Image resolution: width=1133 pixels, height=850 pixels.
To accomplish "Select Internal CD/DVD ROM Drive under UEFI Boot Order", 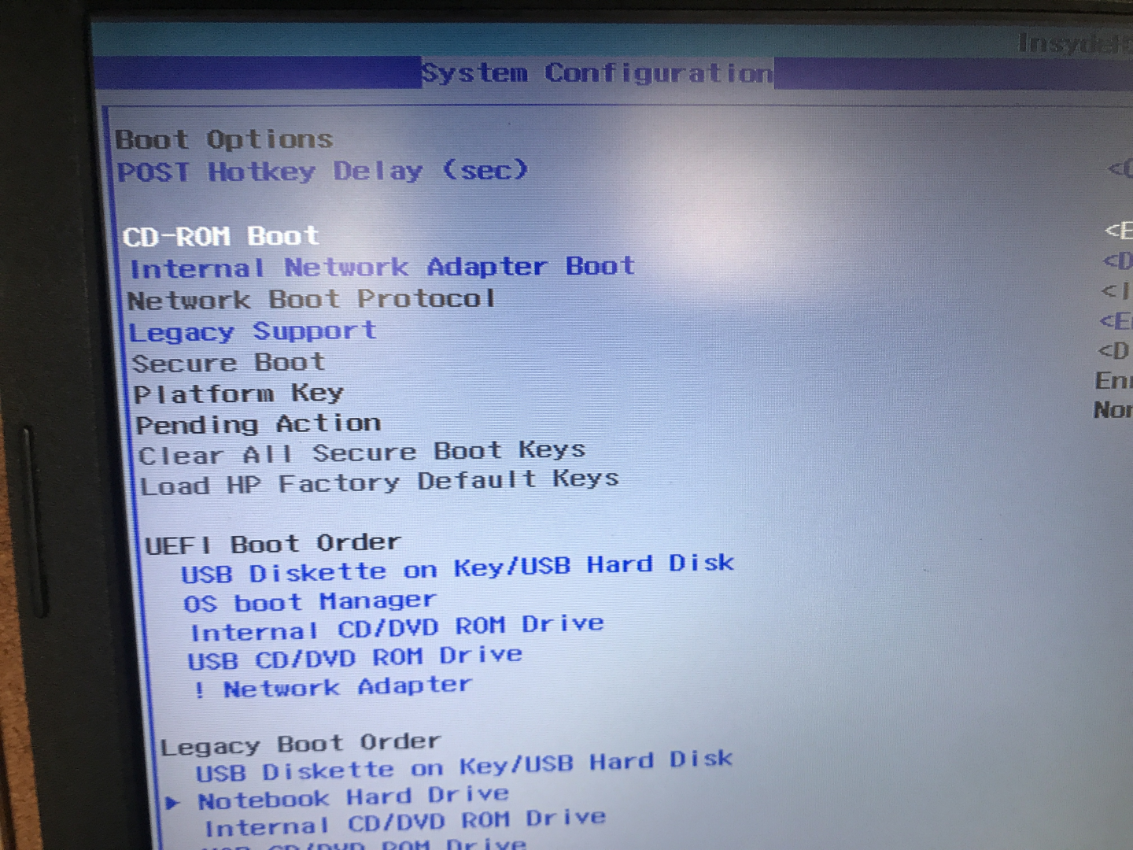I will pos(397,628).
